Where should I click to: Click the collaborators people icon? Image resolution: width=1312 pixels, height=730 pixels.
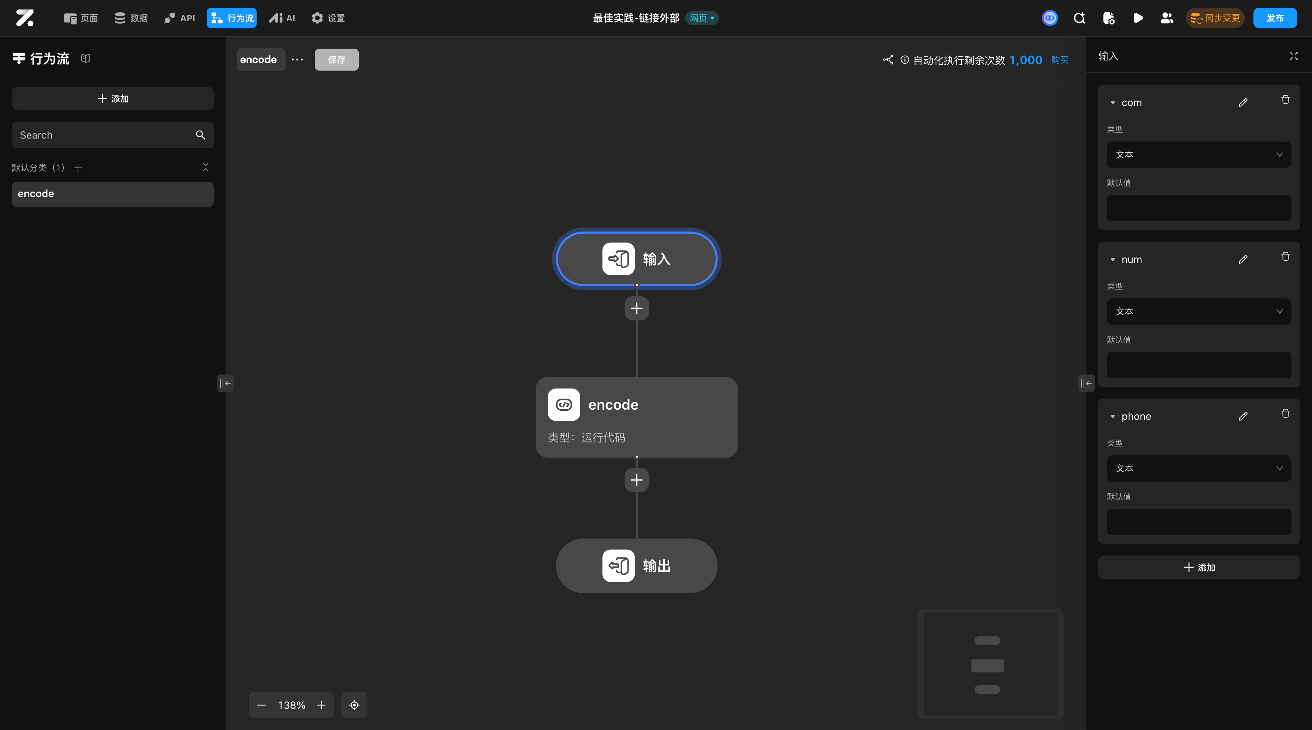pos(1166,18)
